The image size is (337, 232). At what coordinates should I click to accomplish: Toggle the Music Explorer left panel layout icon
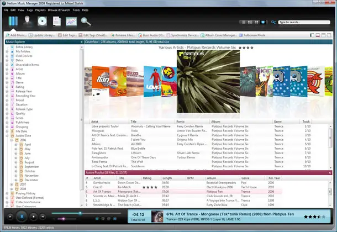point(312,35)
